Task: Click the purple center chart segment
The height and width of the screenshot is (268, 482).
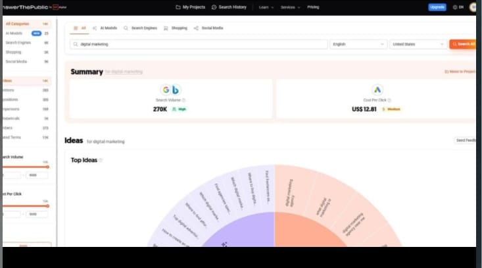Action: (x=243, y=230)
